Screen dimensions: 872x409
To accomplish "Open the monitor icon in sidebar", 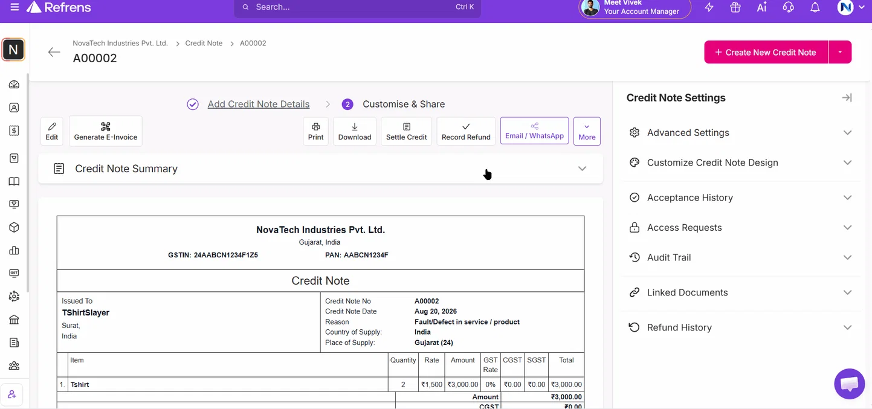I will tap(14, 204).
